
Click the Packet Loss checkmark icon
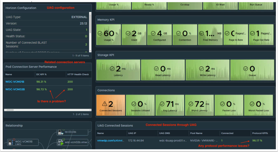click(x=223, y=104)
